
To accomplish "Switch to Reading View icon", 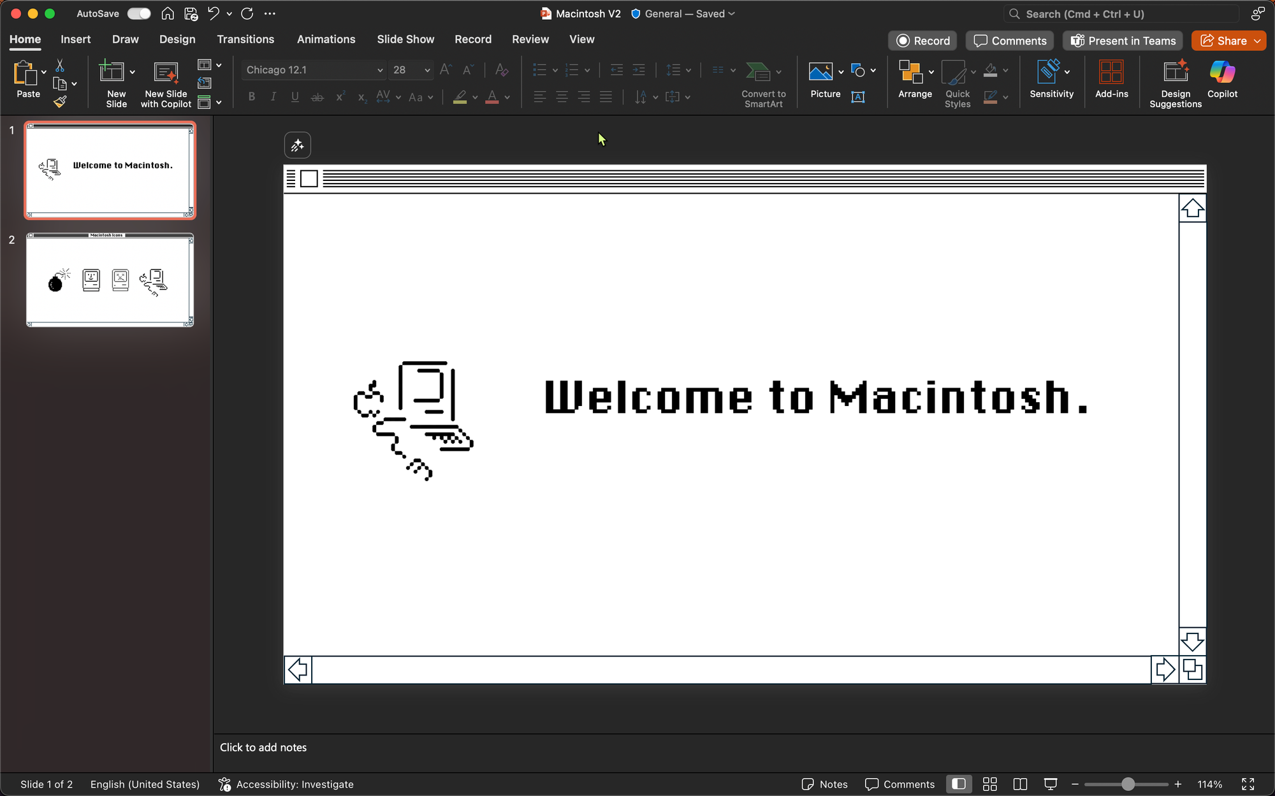I will click(x=1020, y=784).
